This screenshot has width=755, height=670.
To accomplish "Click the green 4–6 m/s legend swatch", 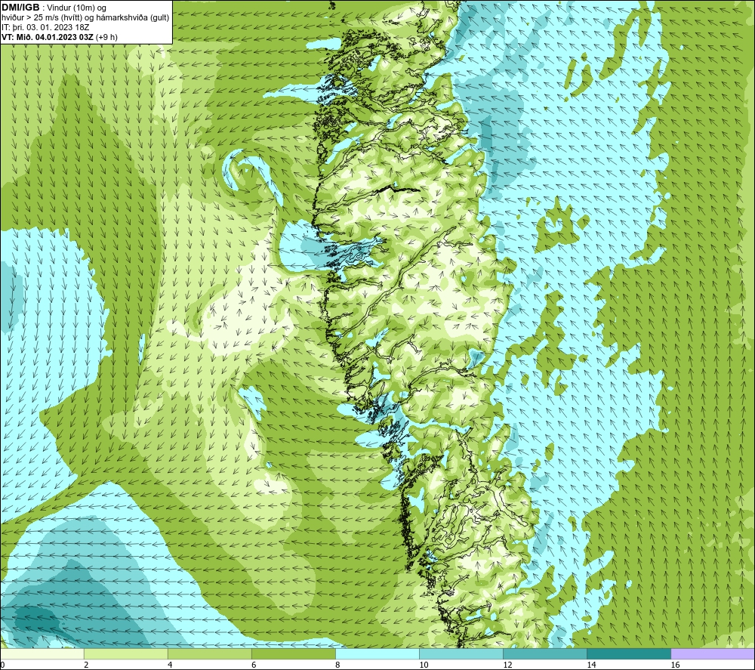I will [x=209, y=653].
